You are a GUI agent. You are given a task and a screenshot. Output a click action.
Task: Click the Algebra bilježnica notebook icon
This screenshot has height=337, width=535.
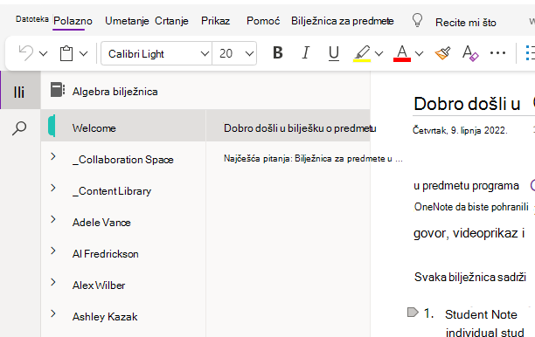[58, 90]
